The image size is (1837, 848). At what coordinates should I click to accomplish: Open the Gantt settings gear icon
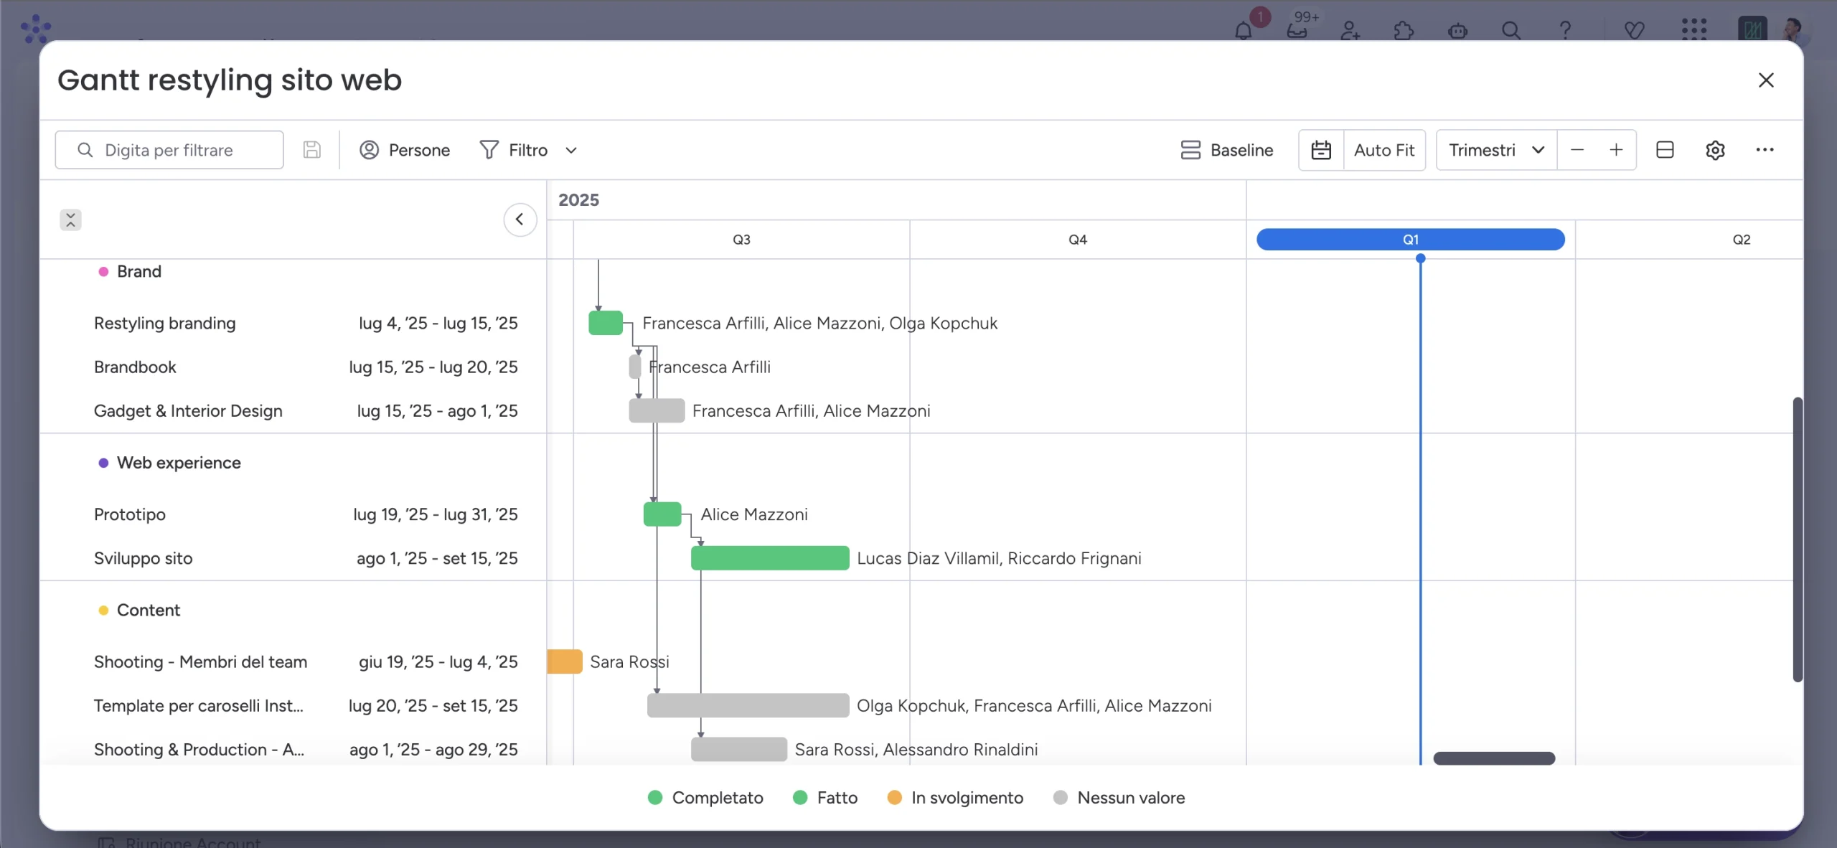point(1715,150)
